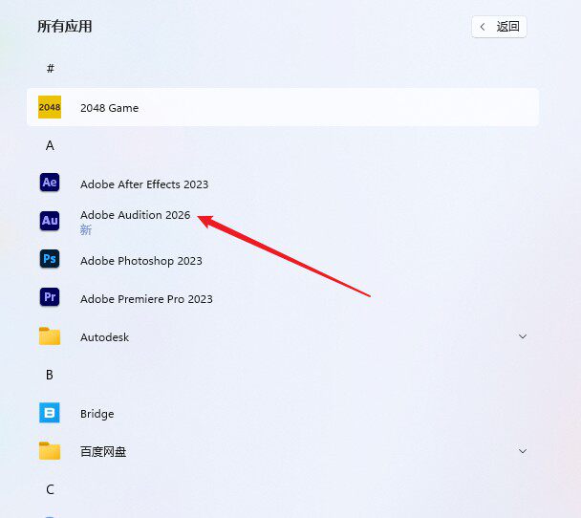Jump to letter index #
This screenshot has height=518, width=581.
tap(51, 68)
